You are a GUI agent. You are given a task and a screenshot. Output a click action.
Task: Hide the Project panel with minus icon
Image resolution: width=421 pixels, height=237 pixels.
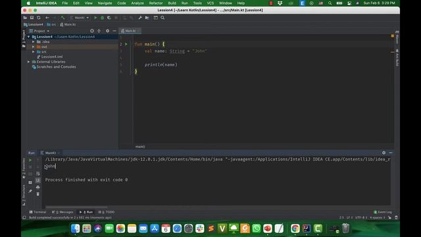click(114, 31)
